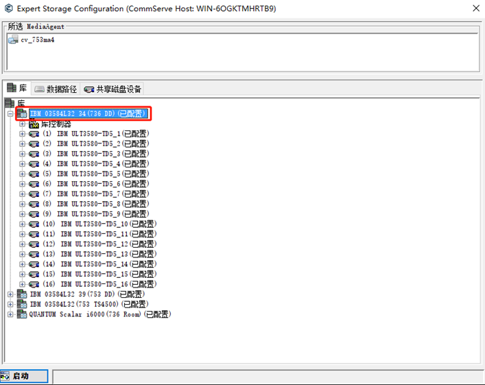
Task: Select the 库控制器 tree row
Action: pyautogui.click(x=56, y=124)
